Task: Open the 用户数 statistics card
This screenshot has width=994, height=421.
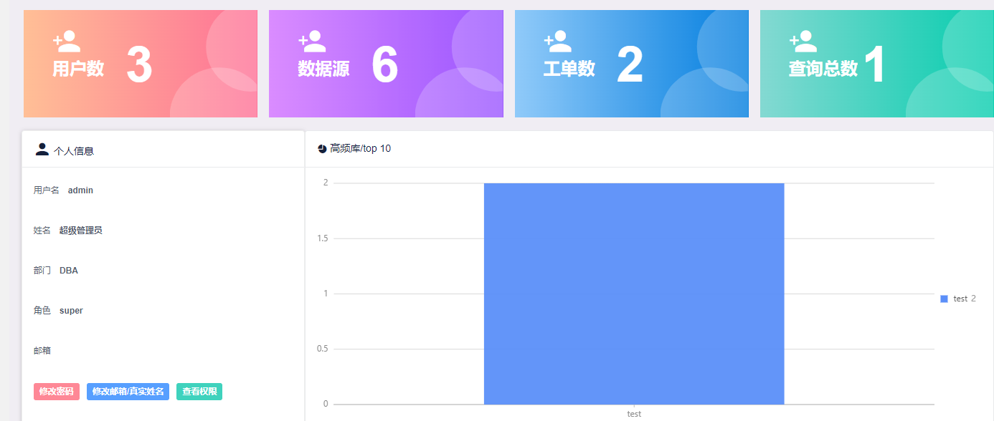Action: click(141, 64)
